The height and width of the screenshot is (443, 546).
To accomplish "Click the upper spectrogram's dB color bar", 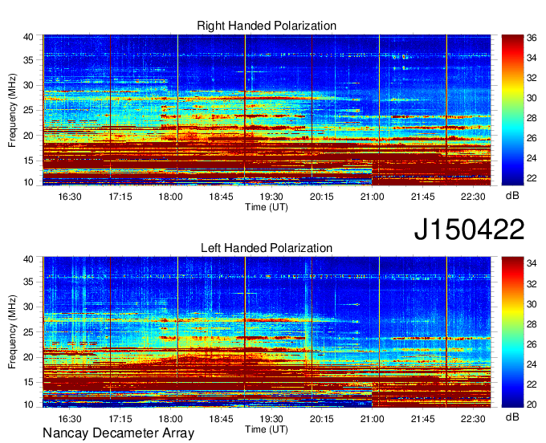I will 512,110.
